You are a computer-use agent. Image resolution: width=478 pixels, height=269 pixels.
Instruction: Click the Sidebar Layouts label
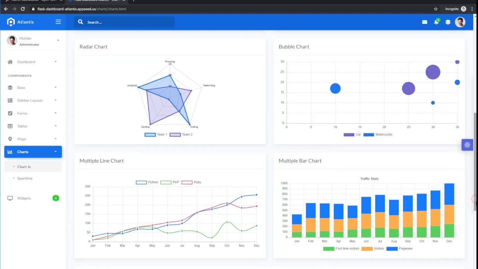coord(30,101)
